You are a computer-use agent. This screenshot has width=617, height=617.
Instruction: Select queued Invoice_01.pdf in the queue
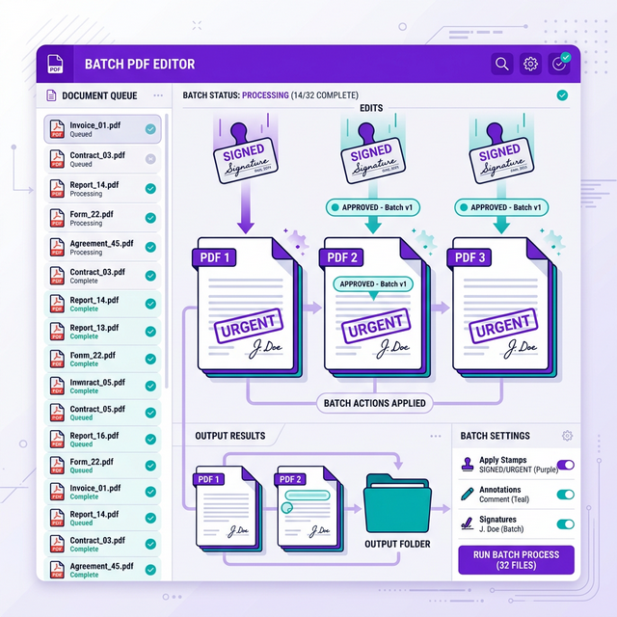tap(102, 129)
